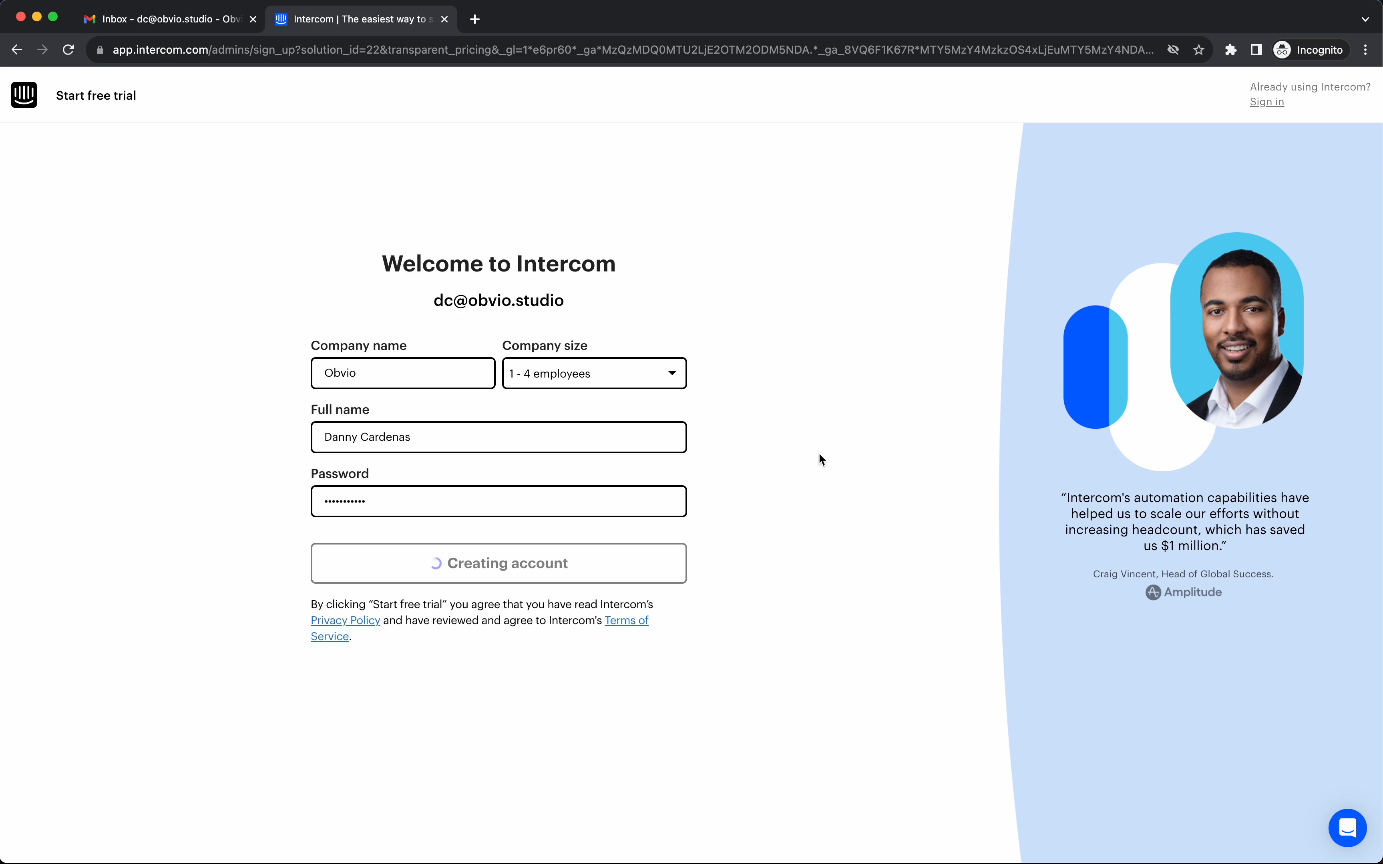
Task: Click the Creating account button
Action: (498, 563)
